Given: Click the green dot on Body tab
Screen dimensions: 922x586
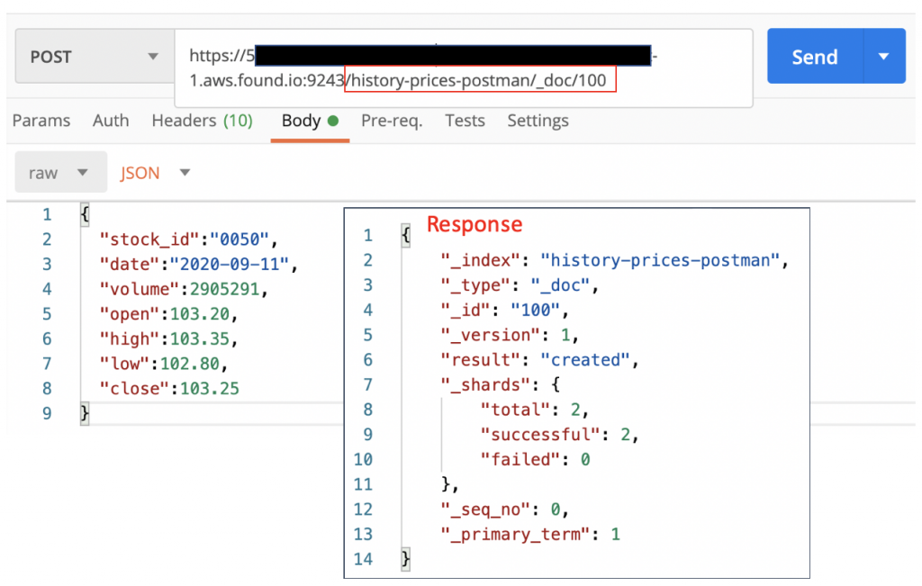Looking at the screenshot, I should (333, 122).
